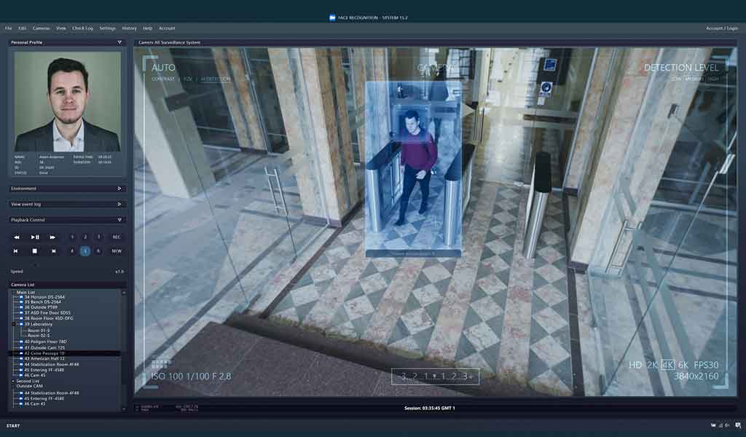Select channel preset button 5
The width and height of the screenshot is (746, 437).
click(x=85, y=250)
